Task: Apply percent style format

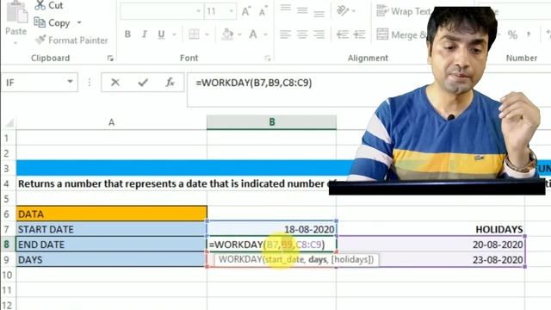Action: (512, 34)
